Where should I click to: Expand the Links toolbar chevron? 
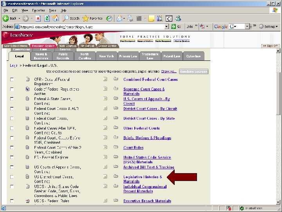(x=196, y=26)
